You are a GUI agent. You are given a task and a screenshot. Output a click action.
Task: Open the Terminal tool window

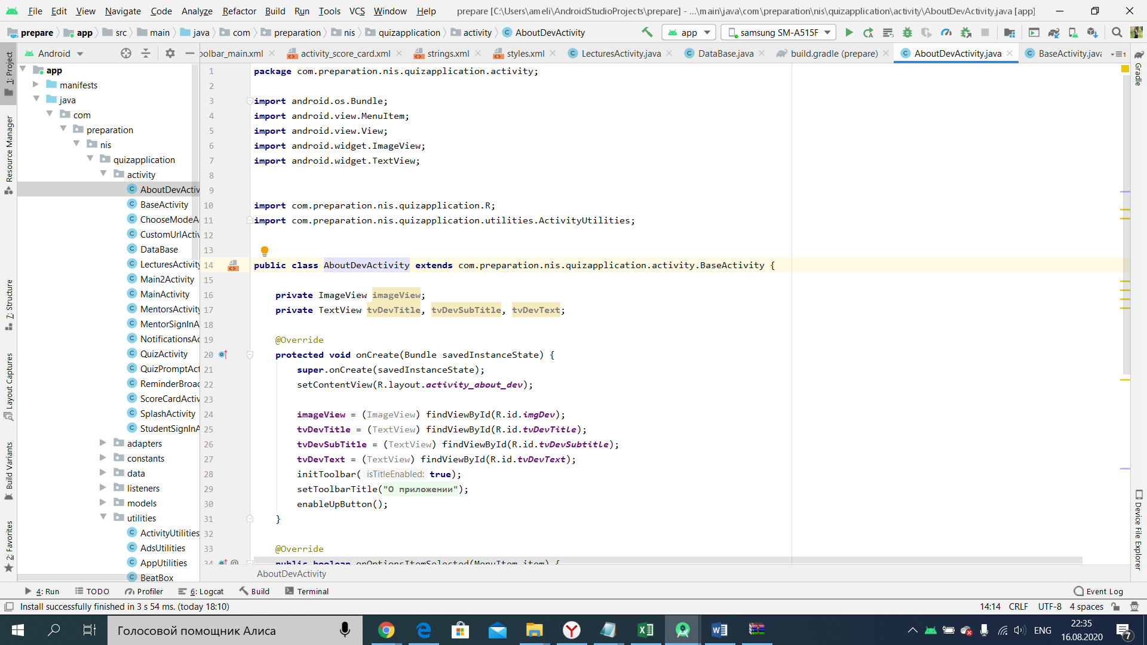307,591
